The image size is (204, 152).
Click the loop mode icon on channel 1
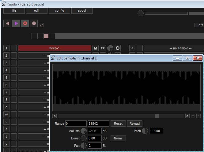[x=118, y=48]
